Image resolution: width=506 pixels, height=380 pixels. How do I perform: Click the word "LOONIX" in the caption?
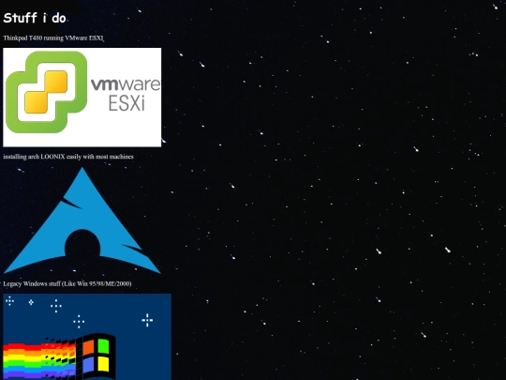(x=52, y=157)
